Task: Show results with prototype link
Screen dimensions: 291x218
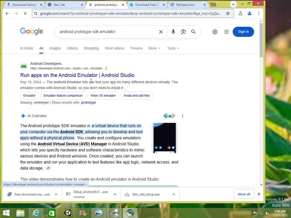Action: point(88,102)
